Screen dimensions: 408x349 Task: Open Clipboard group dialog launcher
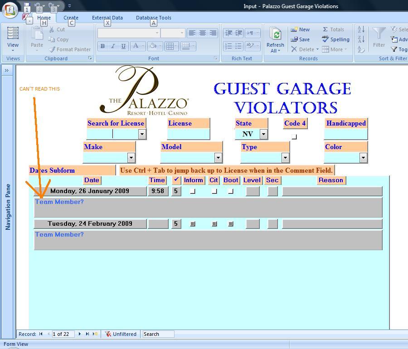[90, 58]
